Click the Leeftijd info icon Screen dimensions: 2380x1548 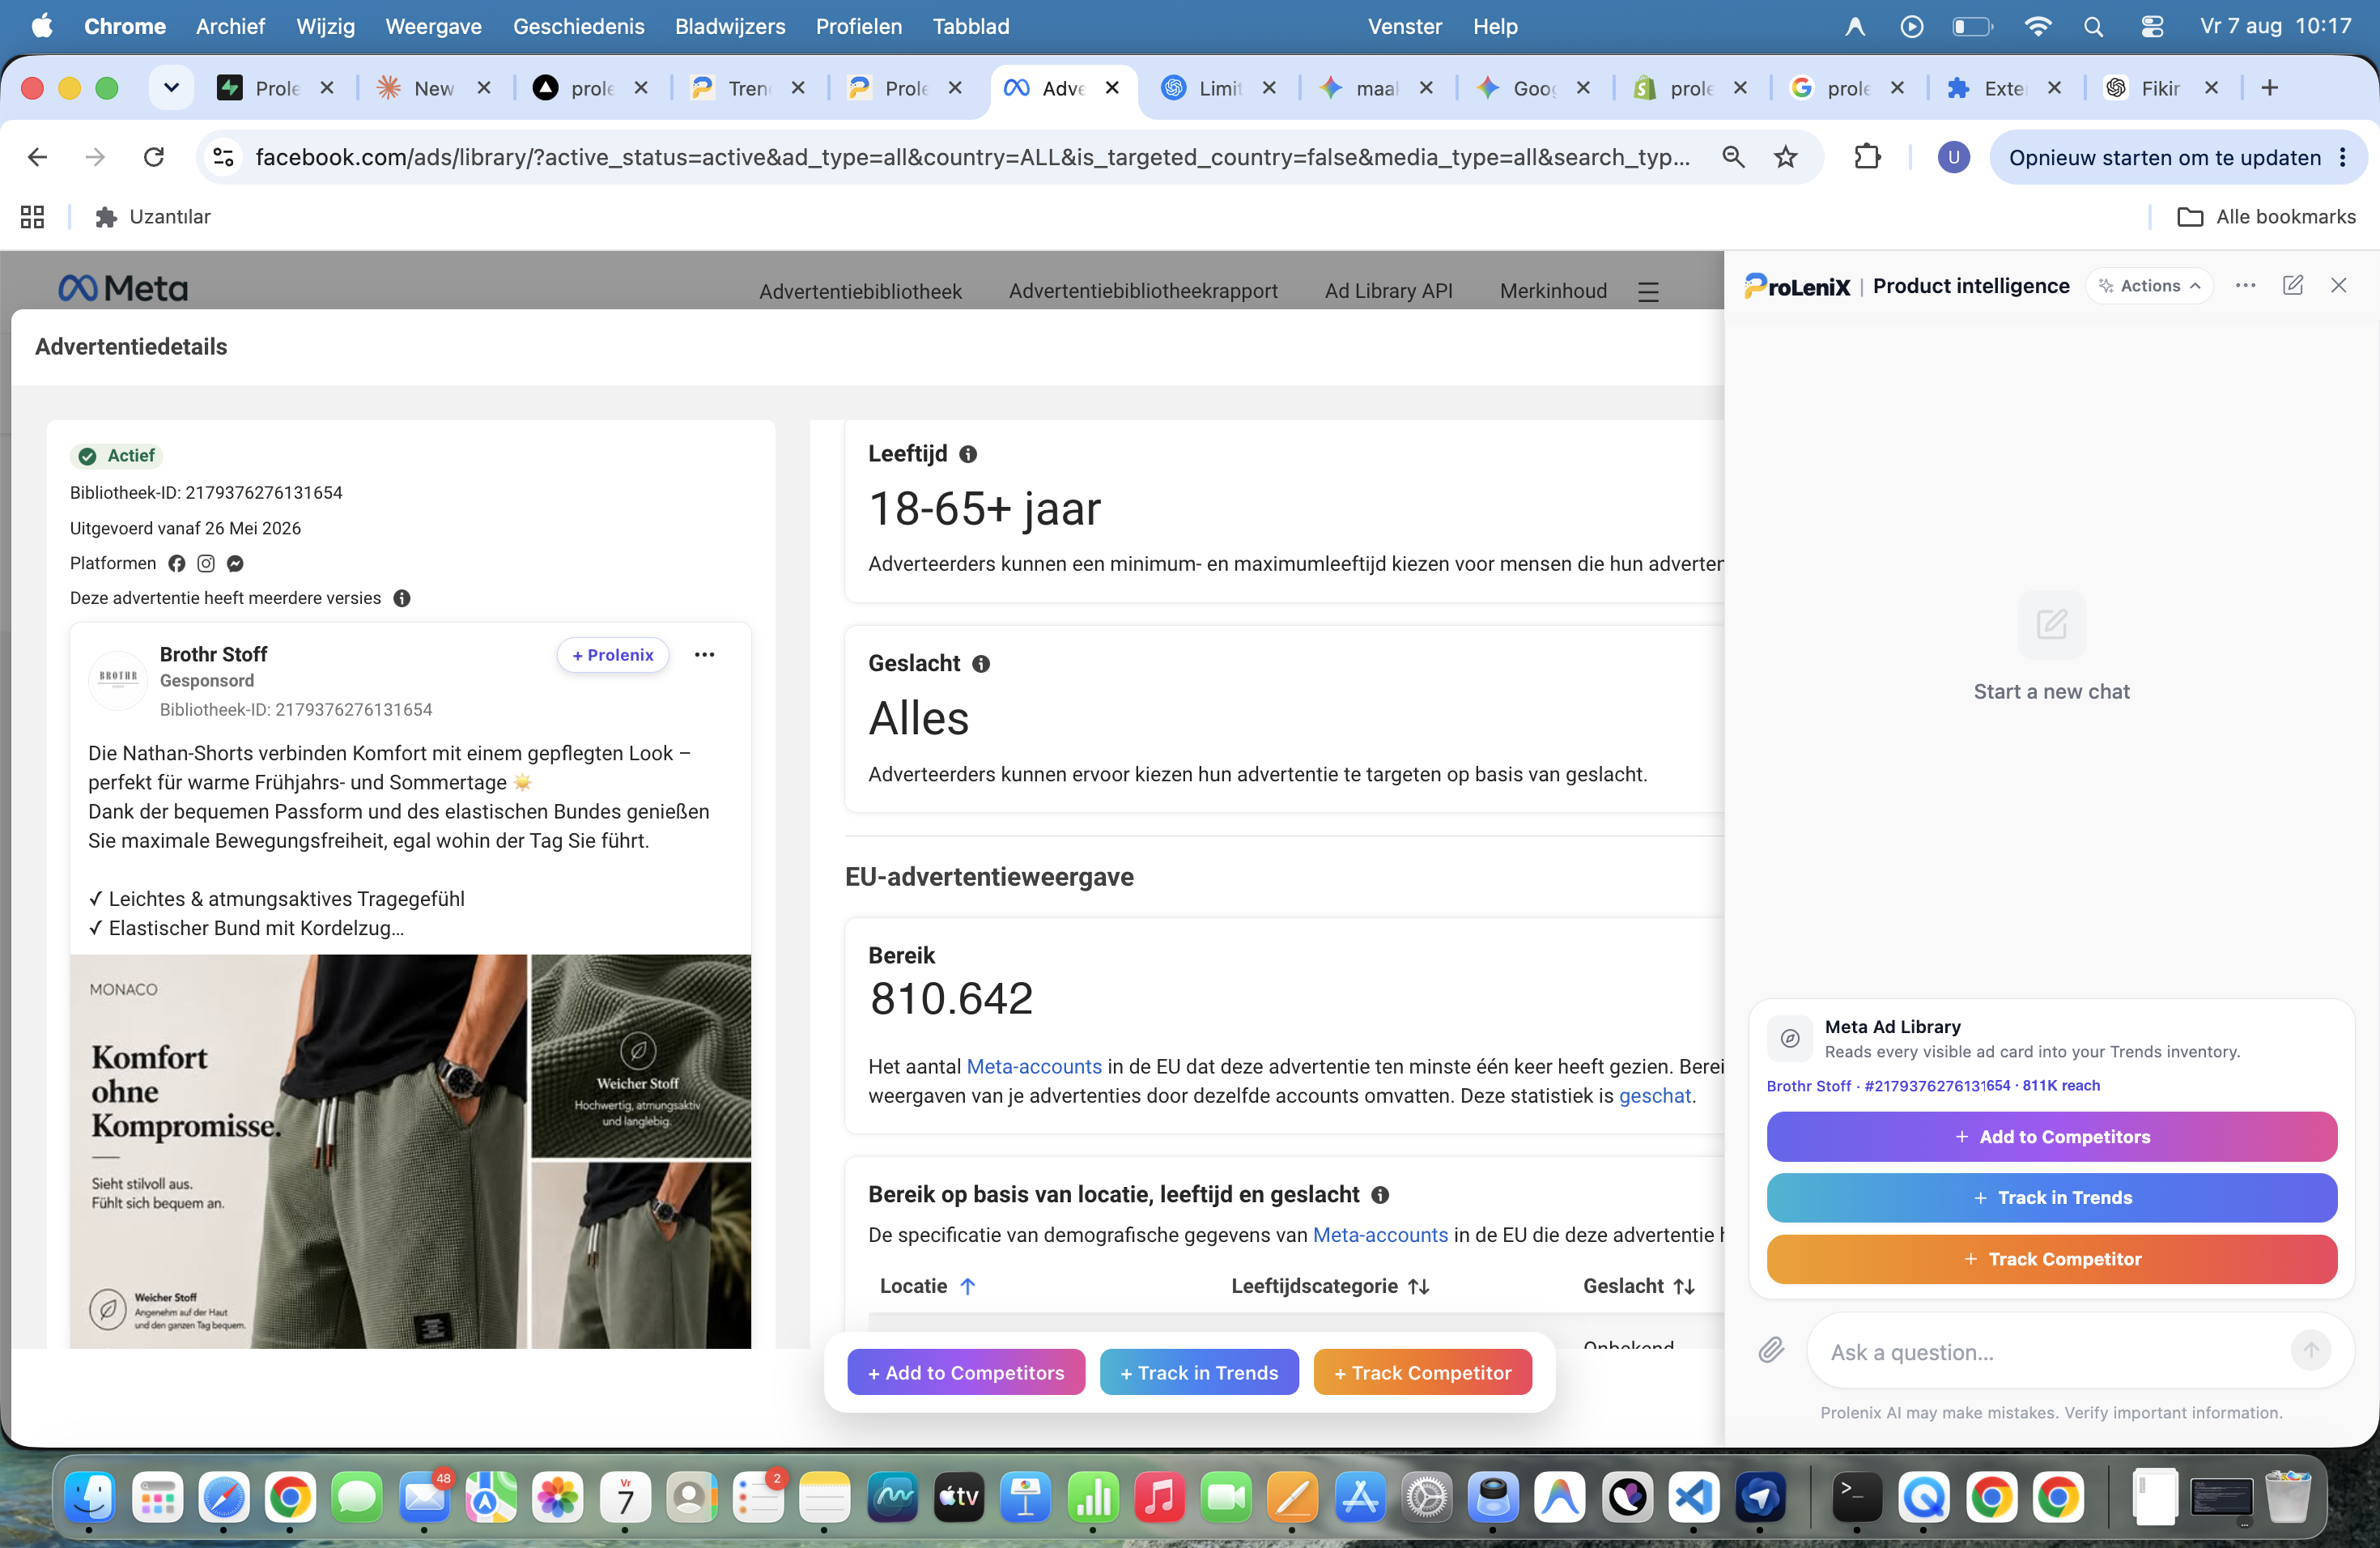(968, 454)
